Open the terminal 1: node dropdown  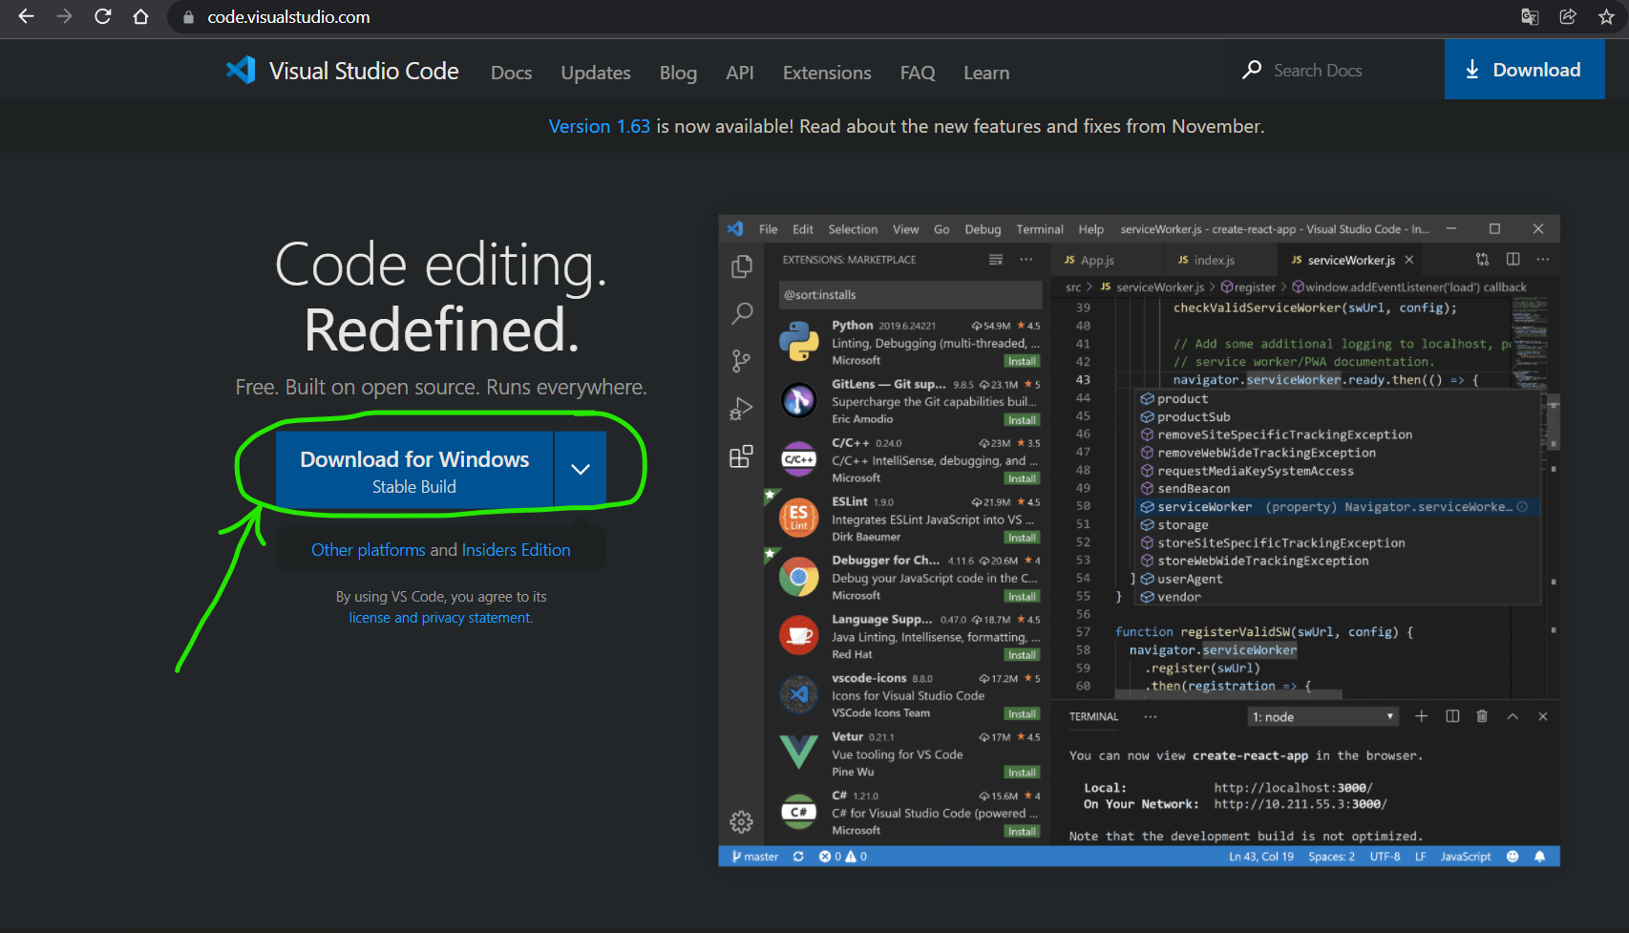pyautogui.click(x=1323, y=717)
